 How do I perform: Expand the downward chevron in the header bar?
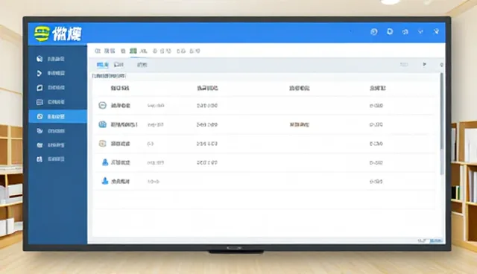pyautogui.click(x=420, y=31)
